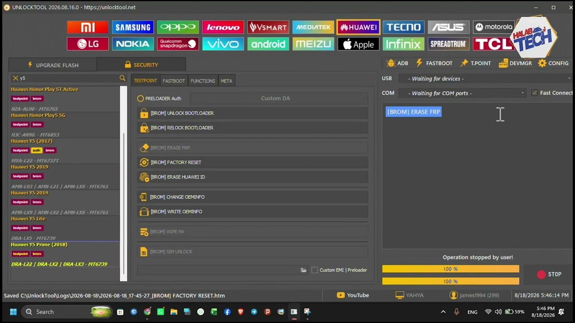Screen dimensions: 575x323
Task: Open the Infinix brand section
Action: (x=403, y=44)
